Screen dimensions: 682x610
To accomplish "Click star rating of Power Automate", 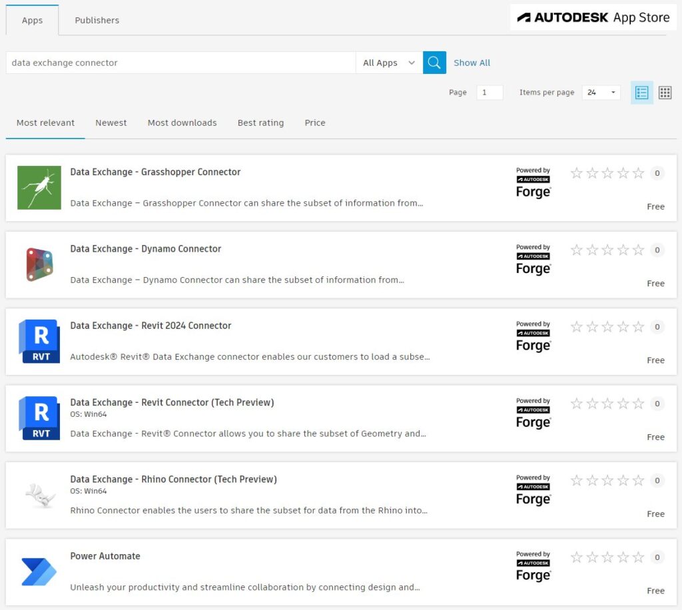I will [x=607, y=557].
